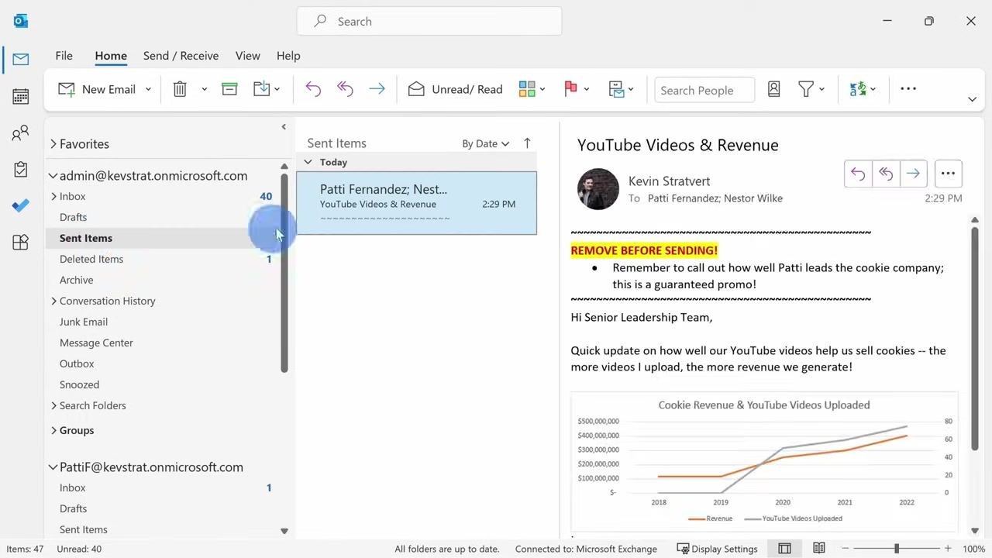Collapse the PattiF@kevstrat.onmicrosoft.com account

tap(53, 467)
